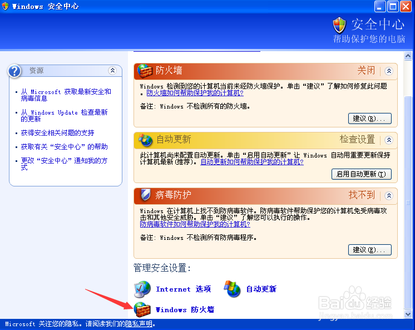Collapse the 病毒防护 section chevron
This screenshot has width=415, height=330.
389,196
